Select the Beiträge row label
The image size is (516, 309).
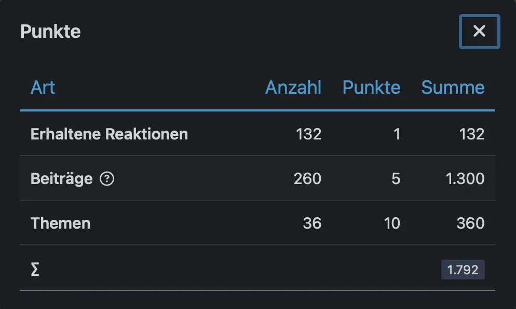point(61,179)
